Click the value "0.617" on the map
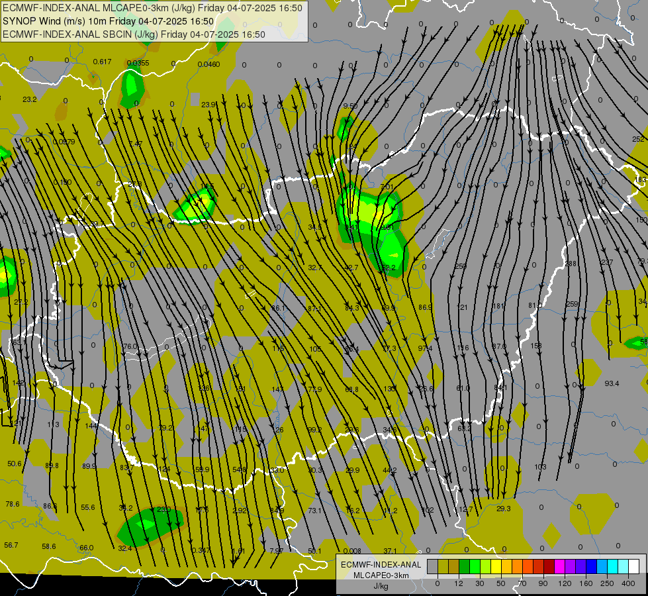The height and width of the screenshot is (596, 648). pyautogui.click(x=102, y=62)
